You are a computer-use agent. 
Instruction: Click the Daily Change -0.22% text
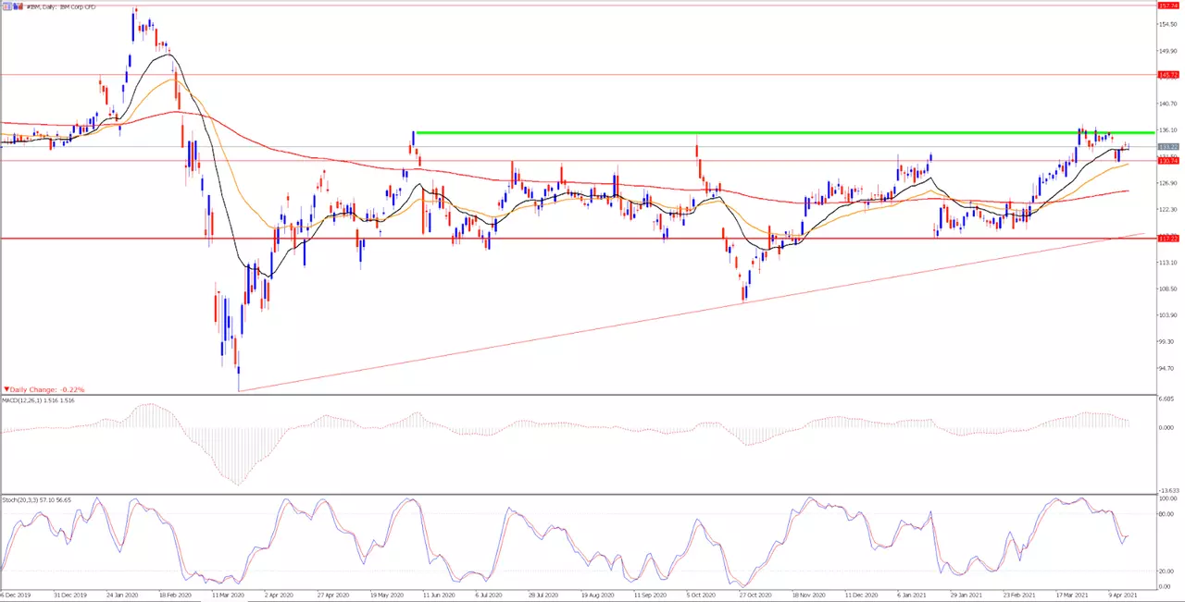48,390
